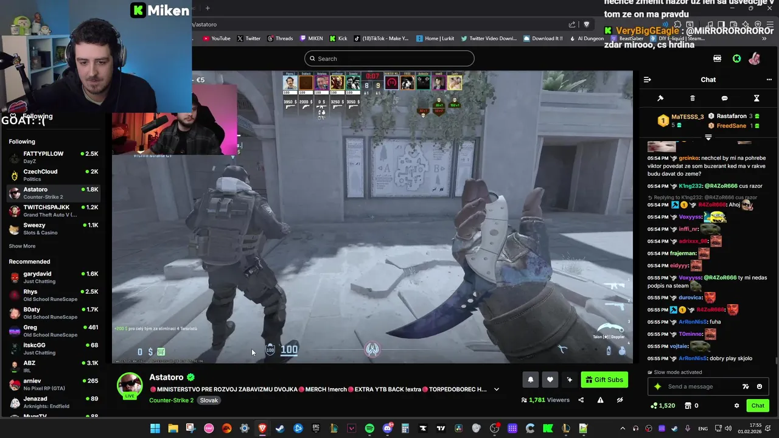Click the gavel moderation icon in chat

click(x=660, y=98)
